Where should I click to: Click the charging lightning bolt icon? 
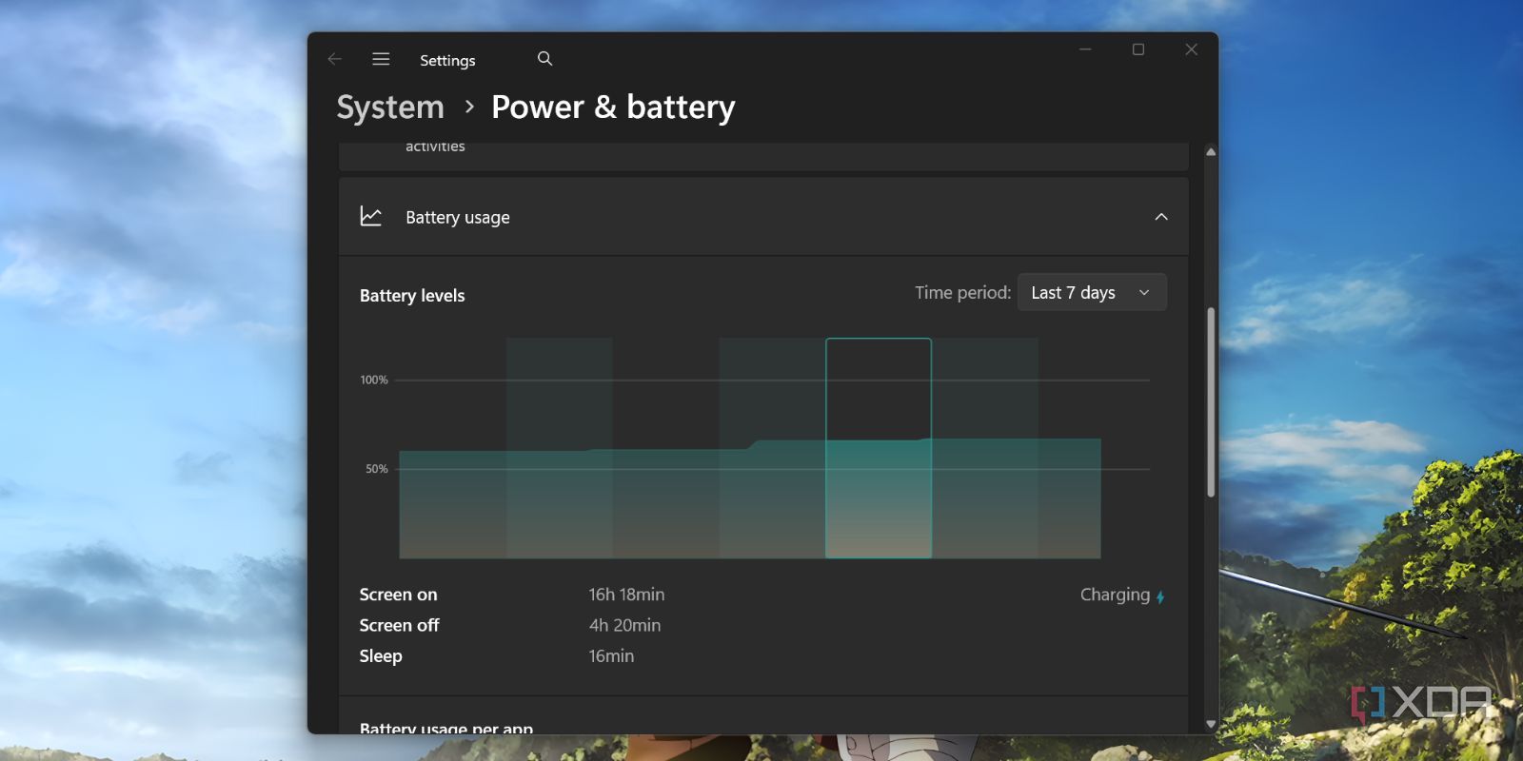(x=1160, y=596)
